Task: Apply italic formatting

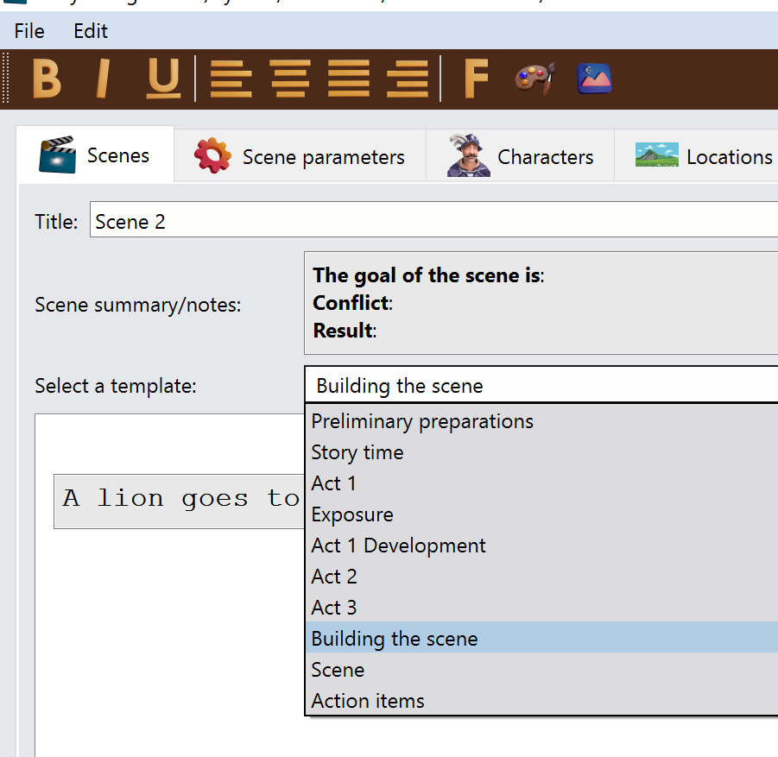Action: point(104,79)
